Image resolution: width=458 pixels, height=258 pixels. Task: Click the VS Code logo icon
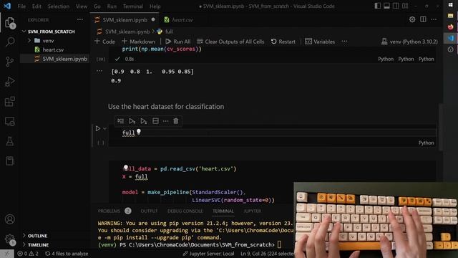point(7,6)
